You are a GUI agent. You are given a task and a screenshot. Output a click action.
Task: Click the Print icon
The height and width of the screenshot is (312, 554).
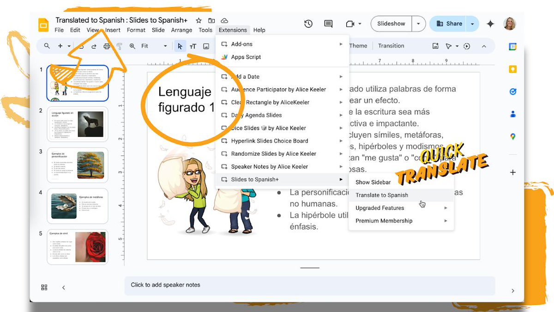pos(107,46)
